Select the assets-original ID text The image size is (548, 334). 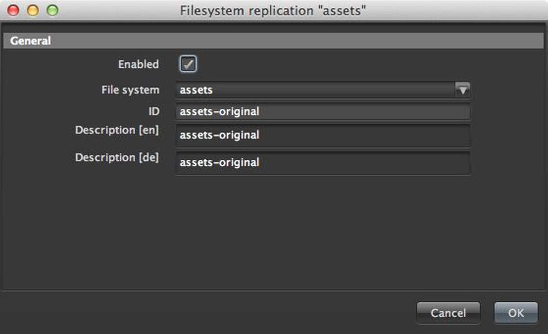219,112
